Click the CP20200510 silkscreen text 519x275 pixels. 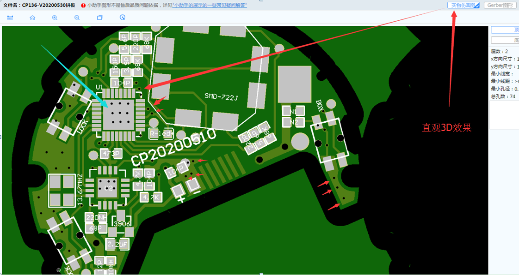(173, 147)
